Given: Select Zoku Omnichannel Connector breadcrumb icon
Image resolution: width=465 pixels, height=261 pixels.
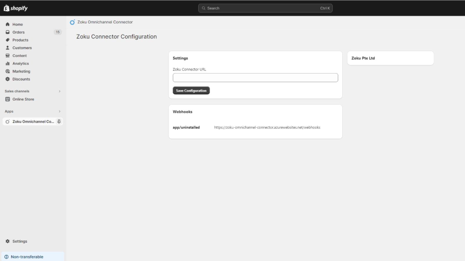Looking at the screenshot, I should [x=72, y=22].
